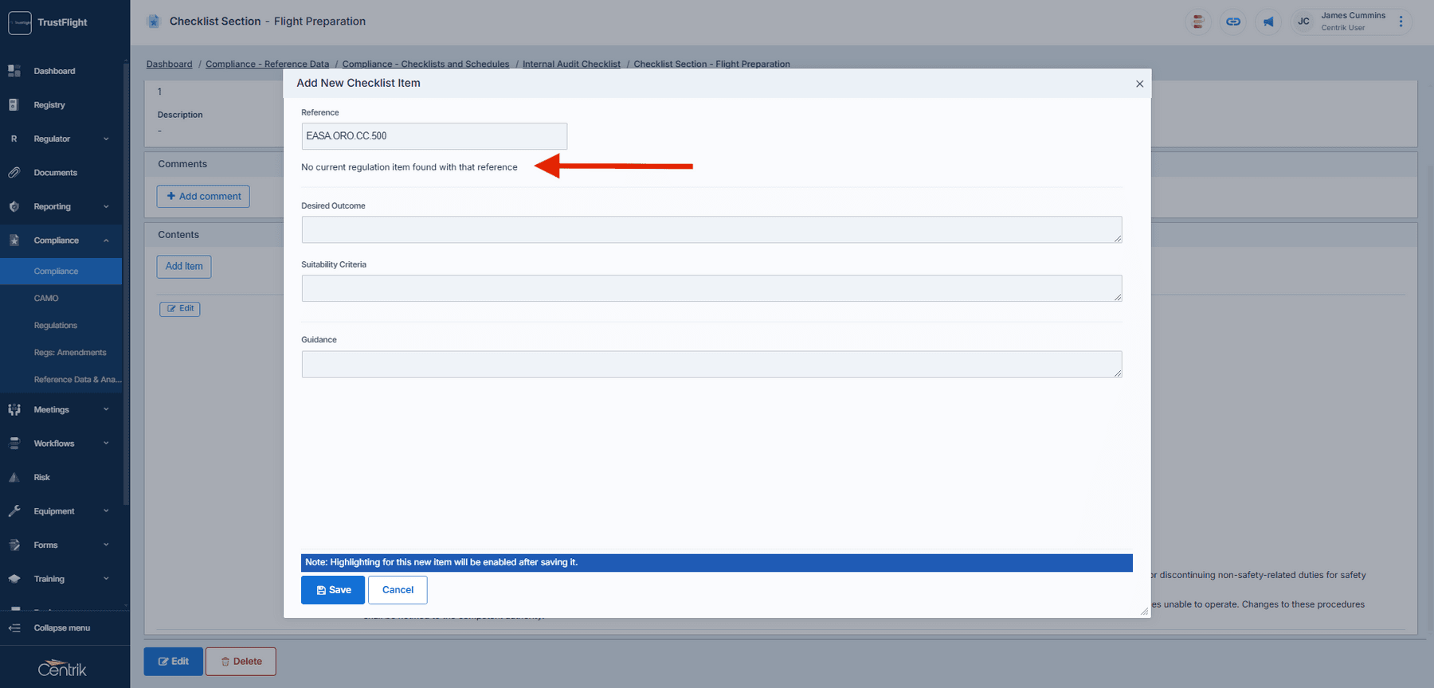Click the TrustFlight logo icon
Screen dimensions: 1434x688
[20, 22]
